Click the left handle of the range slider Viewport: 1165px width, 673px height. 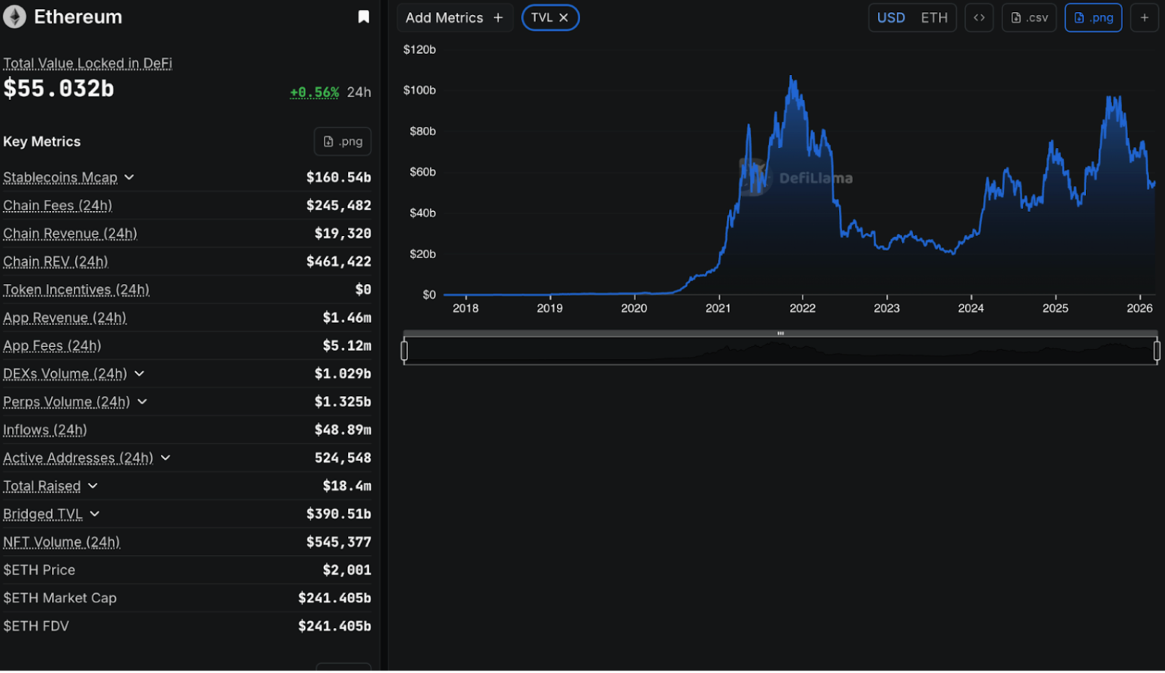point(404,351)
